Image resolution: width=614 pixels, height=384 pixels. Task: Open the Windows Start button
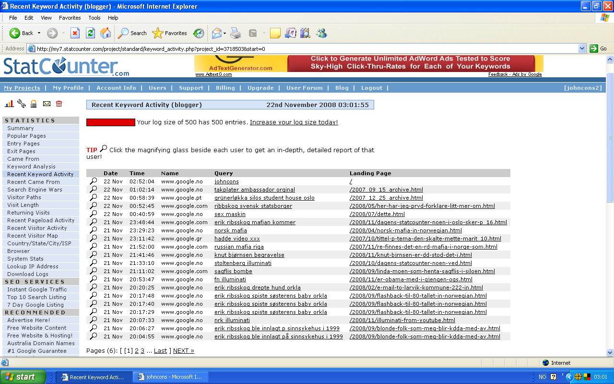coord(23,377)
